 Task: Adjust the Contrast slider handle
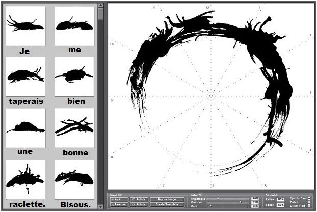pos(241,202)
